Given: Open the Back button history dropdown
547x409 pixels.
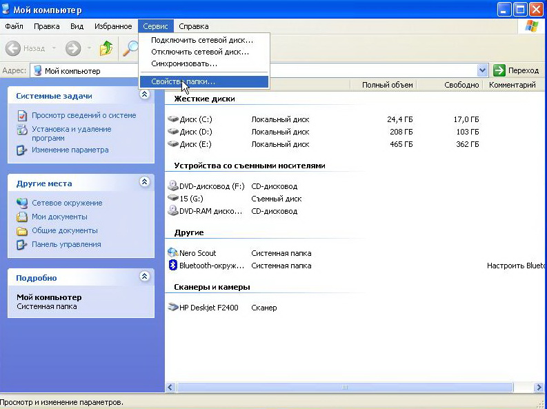Looking at the screenshot, I should tap(54, 48).
